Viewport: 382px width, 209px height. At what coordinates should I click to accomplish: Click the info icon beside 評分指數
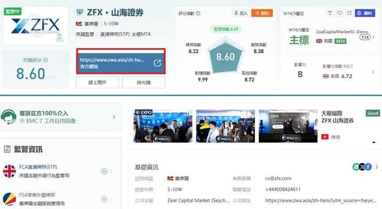[198, 13]
